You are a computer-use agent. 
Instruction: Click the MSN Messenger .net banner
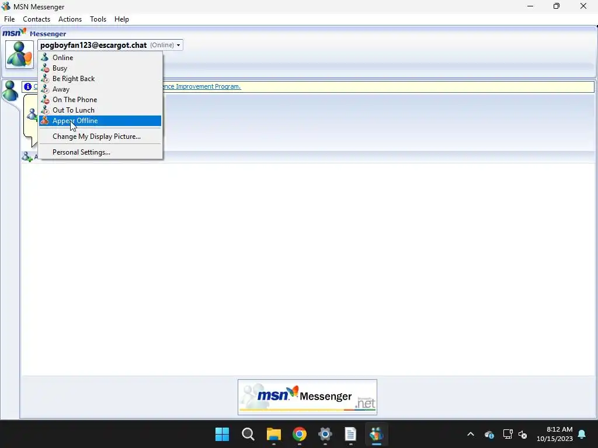pyautogui.click(x=307, y=397)
